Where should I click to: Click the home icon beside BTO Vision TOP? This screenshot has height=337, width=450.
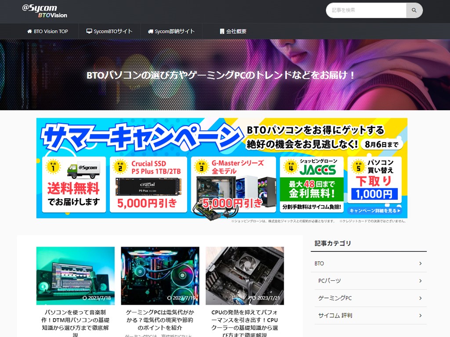[x=29, y=31]
